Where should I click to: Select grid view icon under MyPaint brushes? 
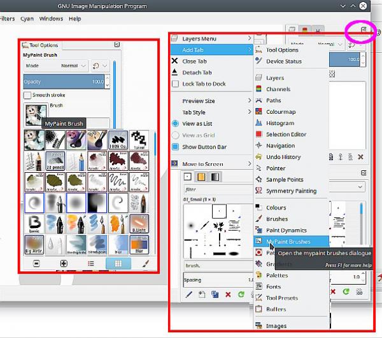tap(118, 264)
